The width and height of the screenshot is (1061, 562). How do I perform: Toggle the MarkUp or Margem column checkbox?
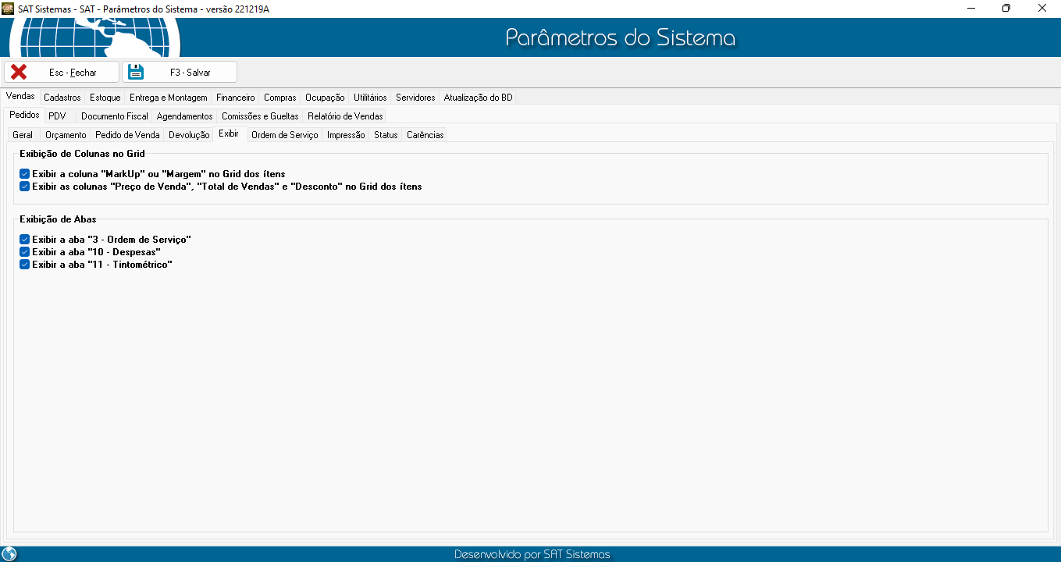click(25, 174)
